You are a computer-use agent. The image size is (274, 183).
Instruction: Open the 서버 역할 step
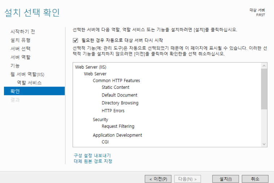[20, 57]
